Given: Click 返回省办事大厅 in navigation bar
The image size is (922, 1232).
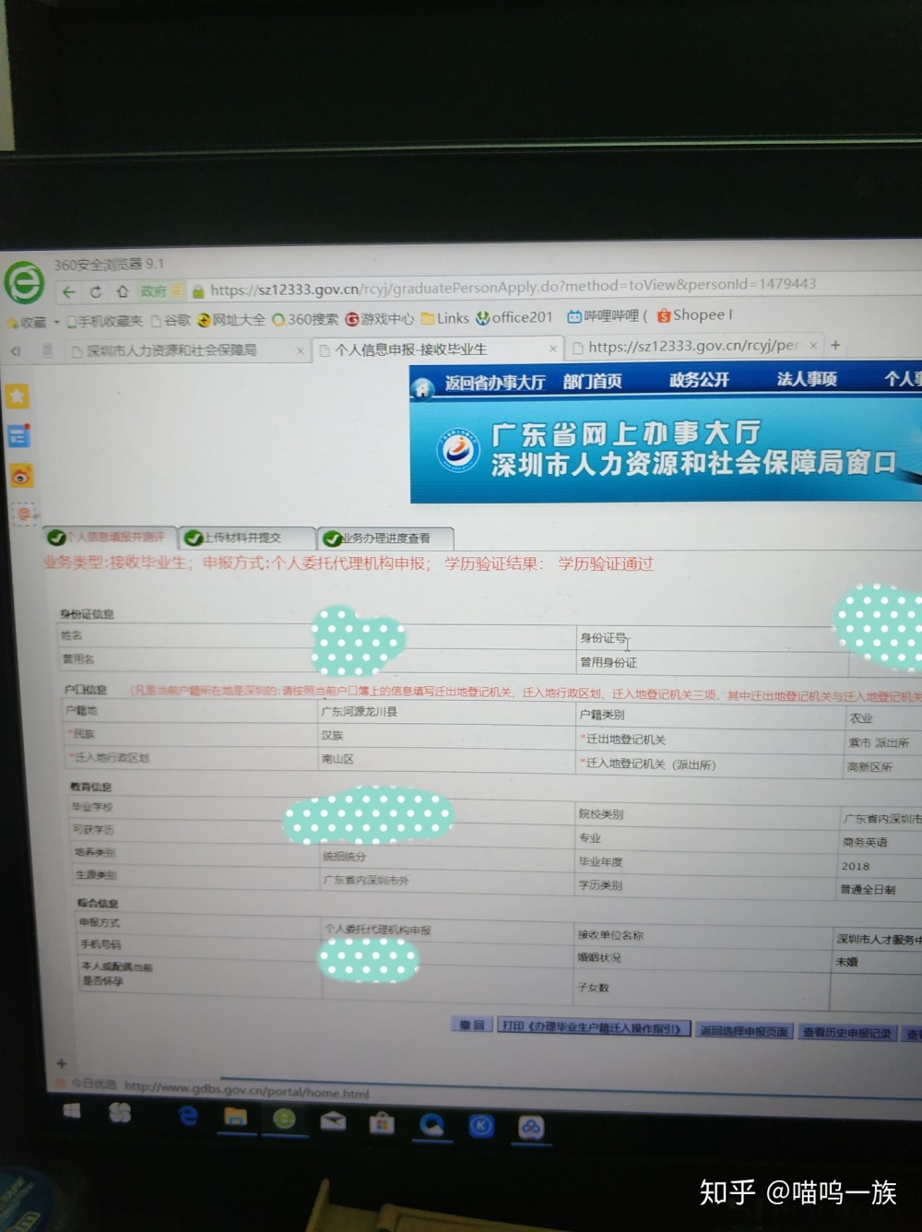Looking at the screenshot, I should (495, 383).
